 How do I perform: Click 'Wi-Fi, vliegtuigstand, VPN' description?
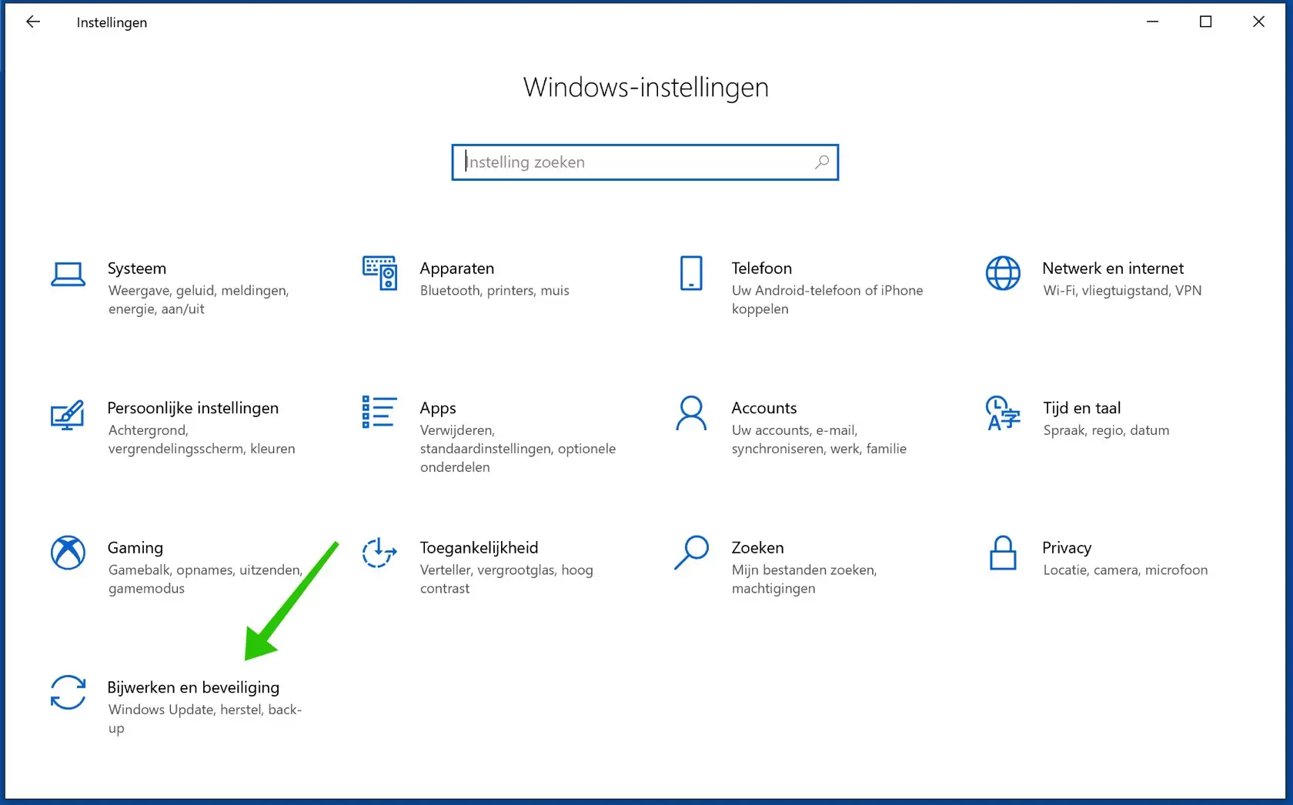(x=1122, y=290)
